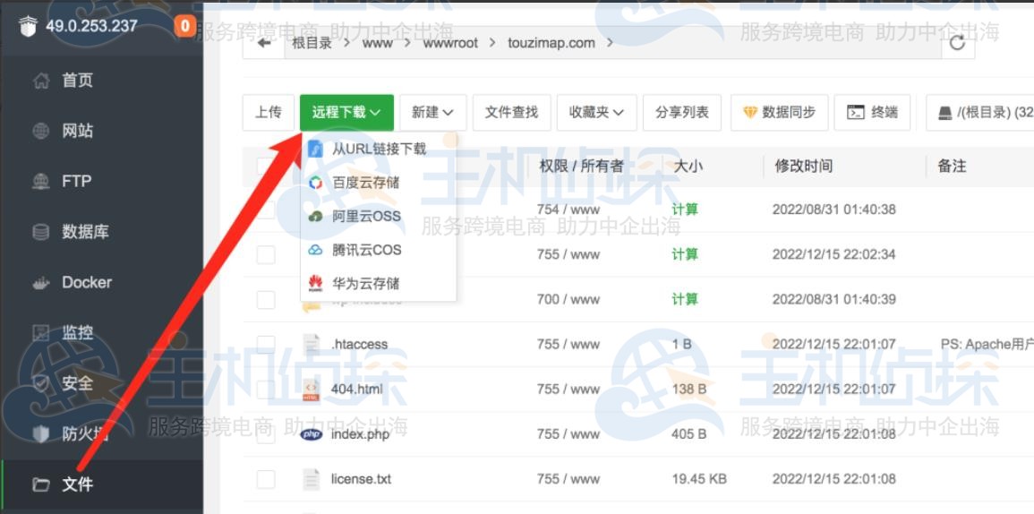The image size is (1034, 514).
Task: Open 数据库 database section
Action: [x=85, y=232]
